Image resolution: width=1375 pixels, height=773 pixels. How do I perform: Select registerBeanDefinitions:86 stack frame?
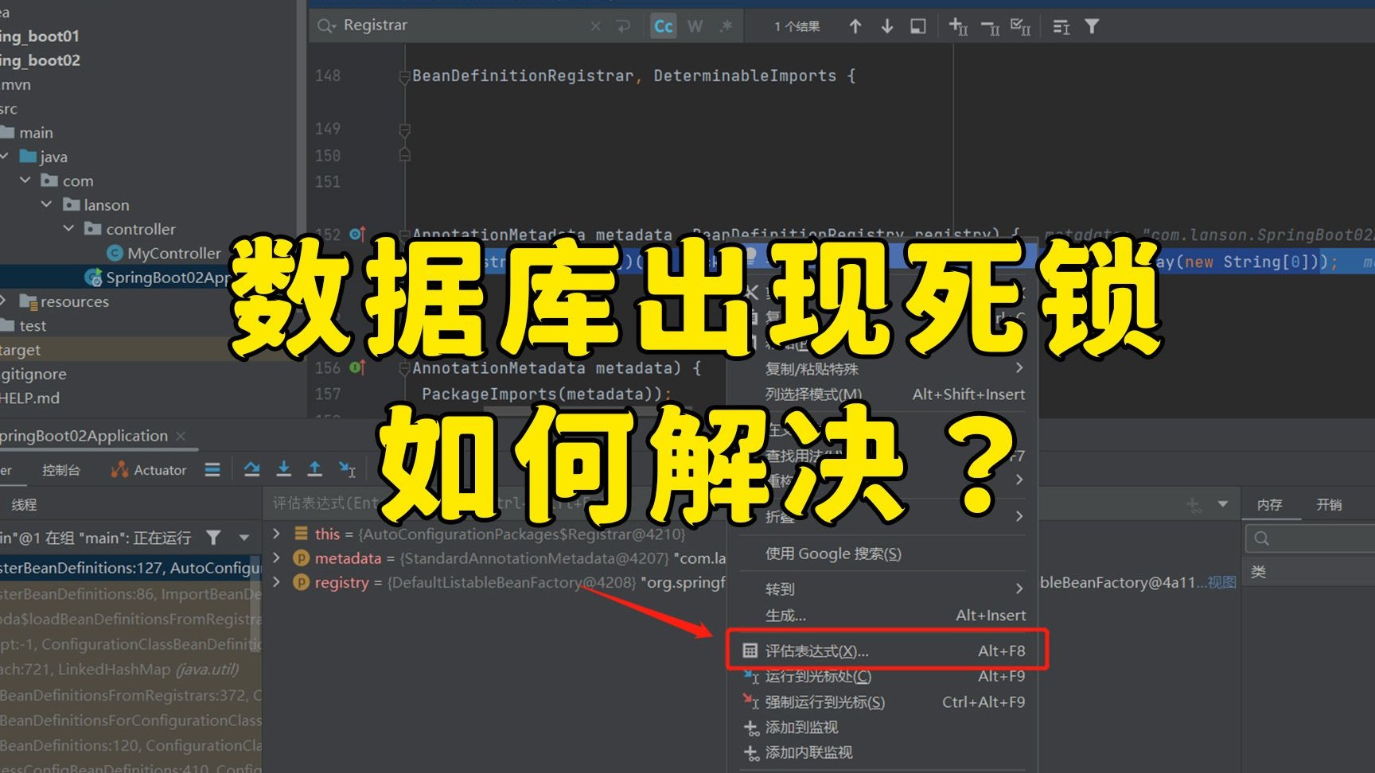click(130, 593)
